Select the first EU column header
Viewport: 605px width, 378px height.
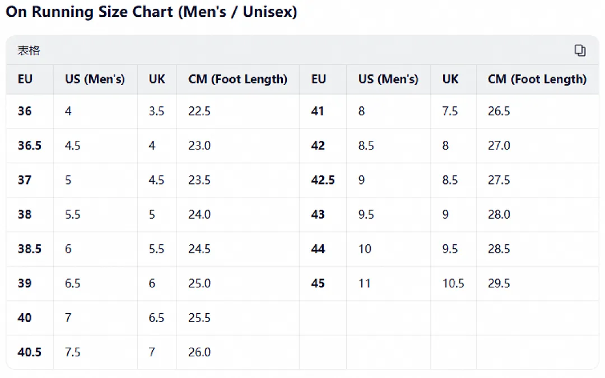click(x=25, y=79)
